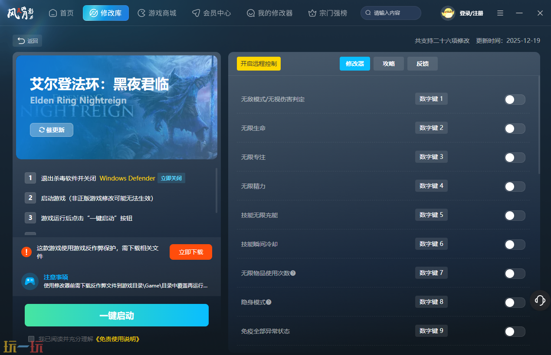551x355 pixels.
Task: Select the 修改器 panel tab
Action: pyautogui.click(x=355, y=64)
